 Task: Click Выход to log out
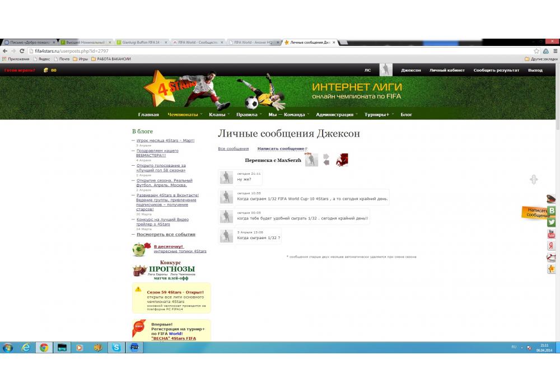[x=535, y=70]
